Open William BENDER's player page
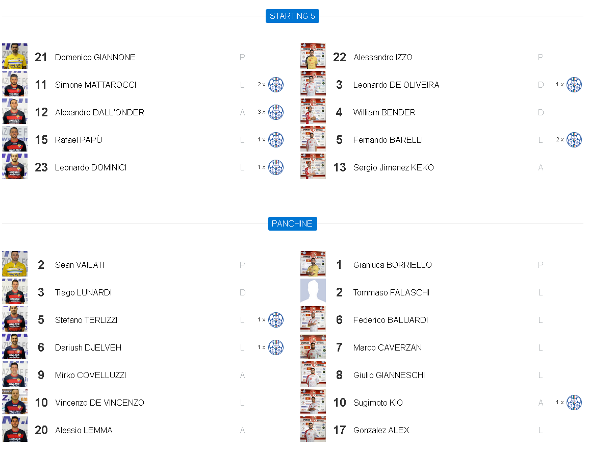589x449 pixels. 385,112
